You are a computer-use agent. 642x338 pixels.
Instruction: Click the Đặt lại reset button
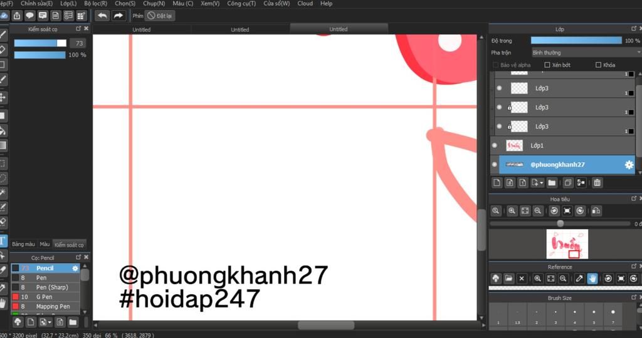coord(160,16)
